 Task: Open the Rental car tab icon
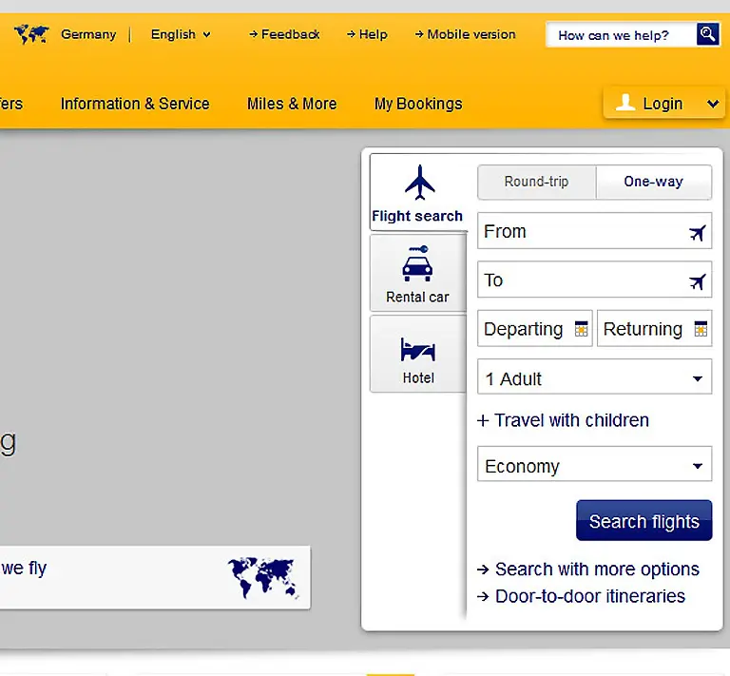pyautogui.click(x=417, y=263)
